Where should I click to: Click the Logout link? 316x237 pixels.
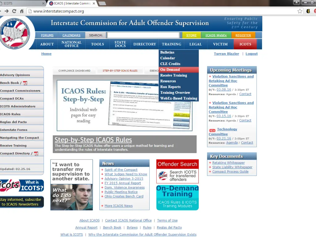click(252, 54)
